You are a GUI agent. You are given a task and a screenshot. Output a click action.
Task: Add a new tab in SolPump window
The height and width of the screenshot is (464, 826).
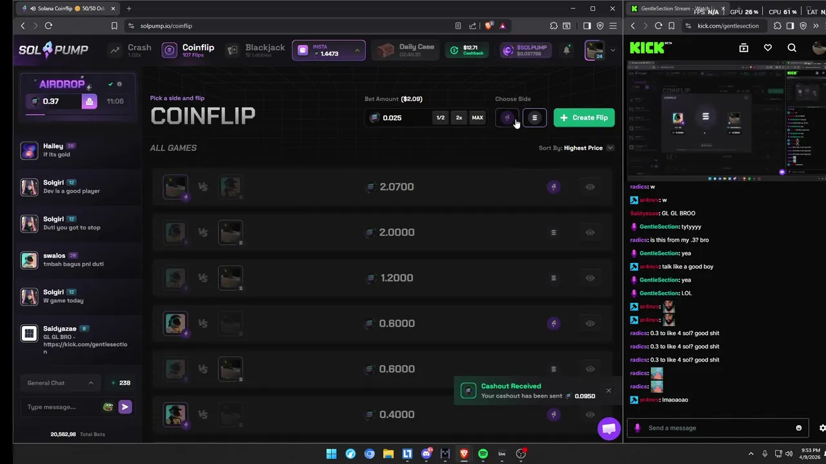(x=128, y=8)
